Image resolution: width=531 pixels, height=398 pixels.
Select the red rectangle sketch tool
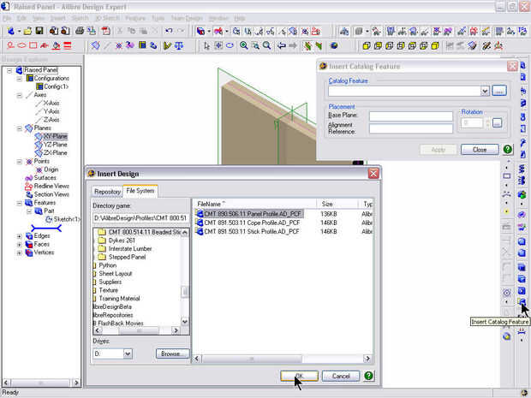pos(33,45)
